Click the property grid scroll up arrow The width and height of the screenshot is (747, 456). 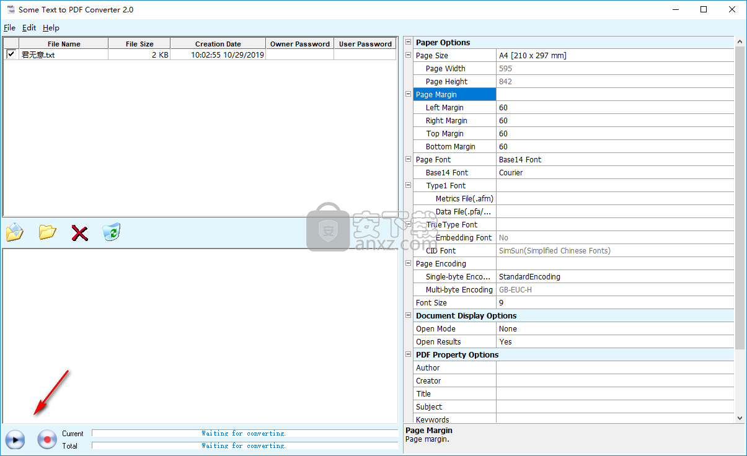click(x=740, y=41)
